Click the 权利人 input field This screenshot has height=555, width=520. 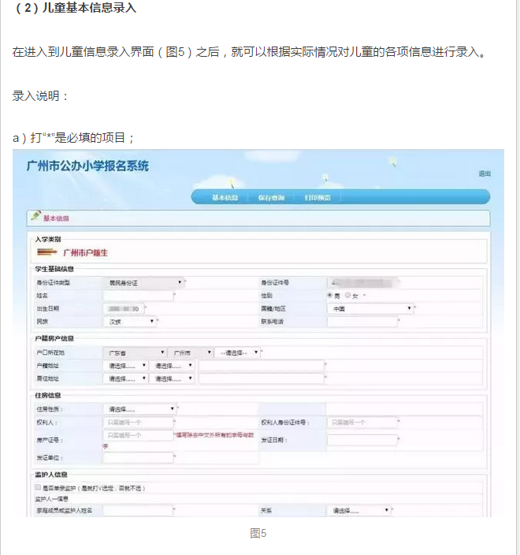137,423
